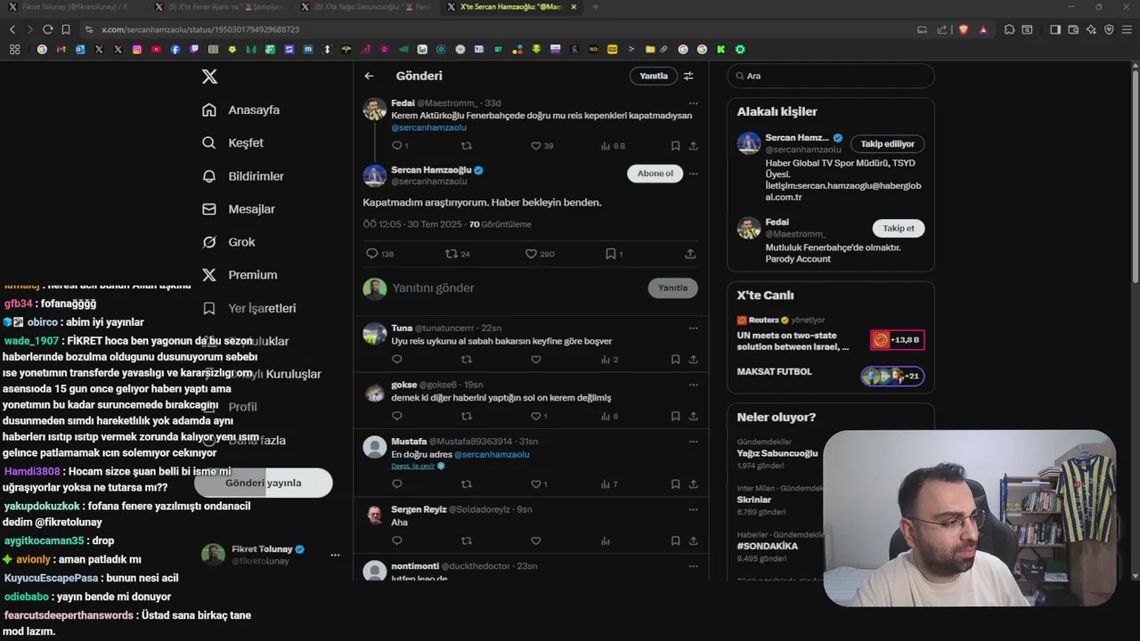Click the browser back arrow

(12, 29)
